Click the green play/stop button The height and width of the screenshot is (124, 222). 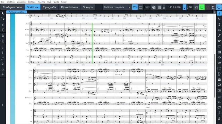point(202,7)
